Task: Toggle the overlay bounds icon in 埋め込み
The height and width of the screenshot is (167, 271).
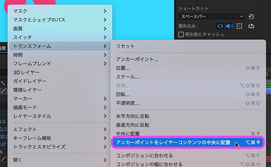Action: [239, 26]
